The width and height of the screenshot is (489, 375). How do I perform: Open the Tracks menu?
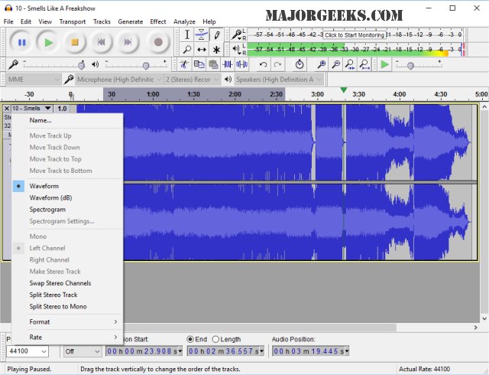(x=102, y=21)
